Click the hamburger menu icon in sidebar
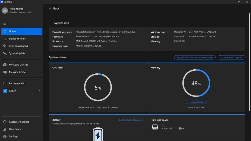Image resolution: width=251 pixels, height=141 pixels. (x=5, y=24)
